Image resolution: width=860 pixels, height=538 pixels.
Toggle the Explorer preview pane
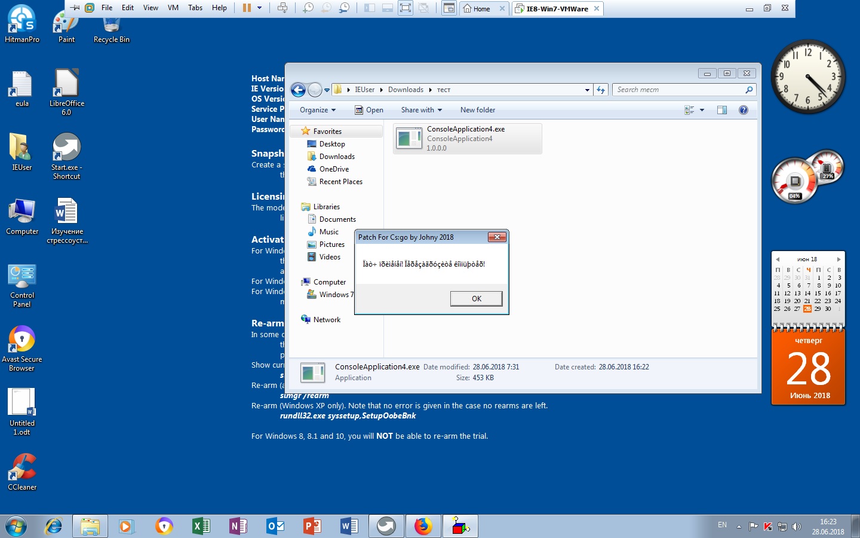point(721,110)
